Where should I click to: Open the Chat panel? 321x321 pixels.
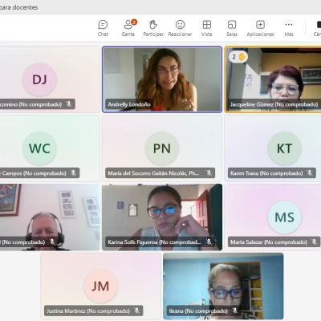click(103, 28)
